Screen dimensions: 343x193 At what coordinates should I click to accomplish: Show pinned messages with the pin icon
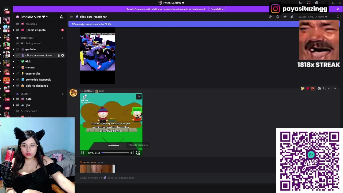click(285, 17)
